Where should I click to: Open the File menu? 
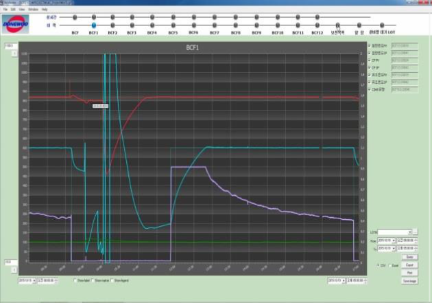click(x=5, y=10)
